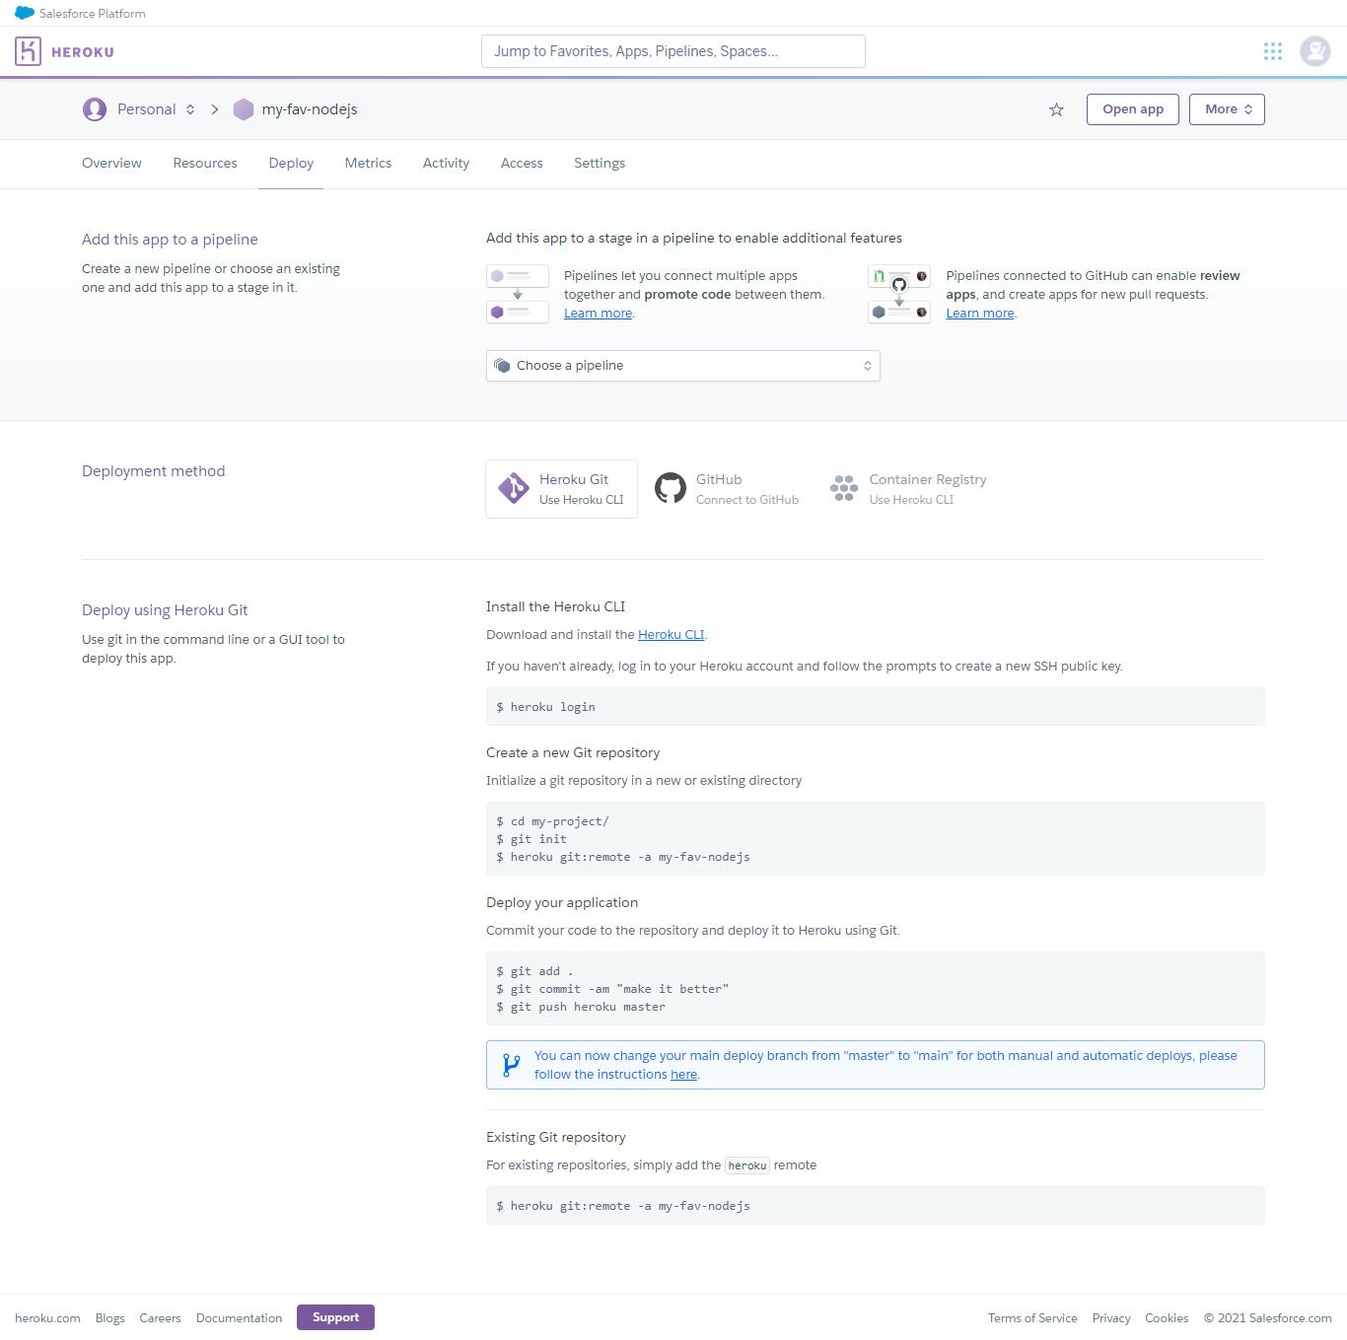
Task: Open the Metrics tab
Action: (368, 163)
